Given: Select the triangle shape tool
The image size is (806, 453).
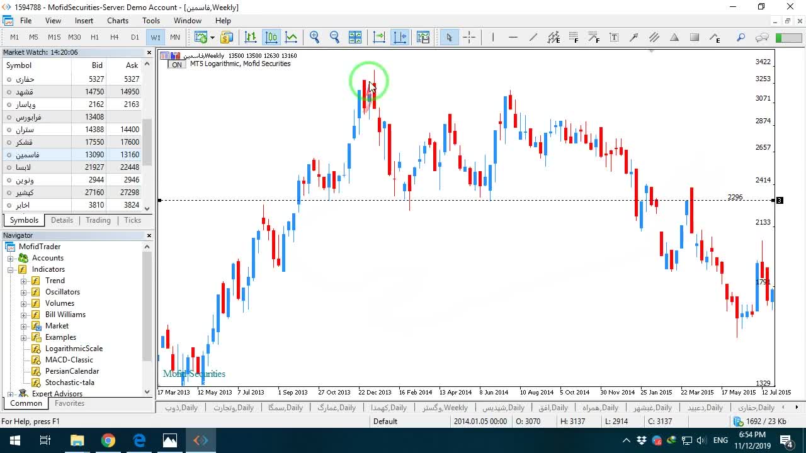Looking at the screenshot, I should (674, 37).
